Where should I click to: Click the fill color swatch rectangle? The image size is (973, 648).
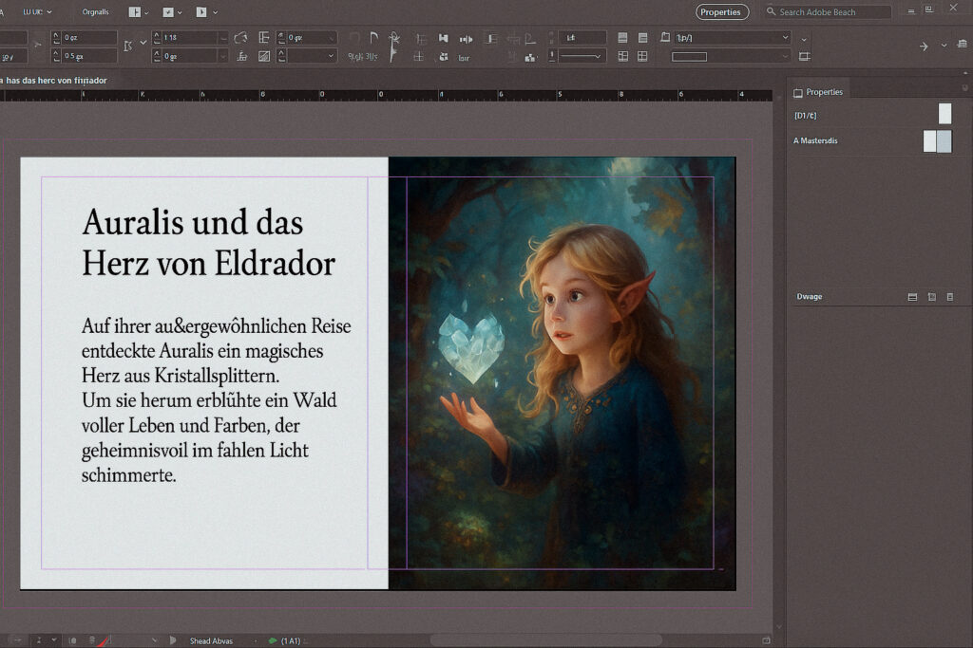689,57
